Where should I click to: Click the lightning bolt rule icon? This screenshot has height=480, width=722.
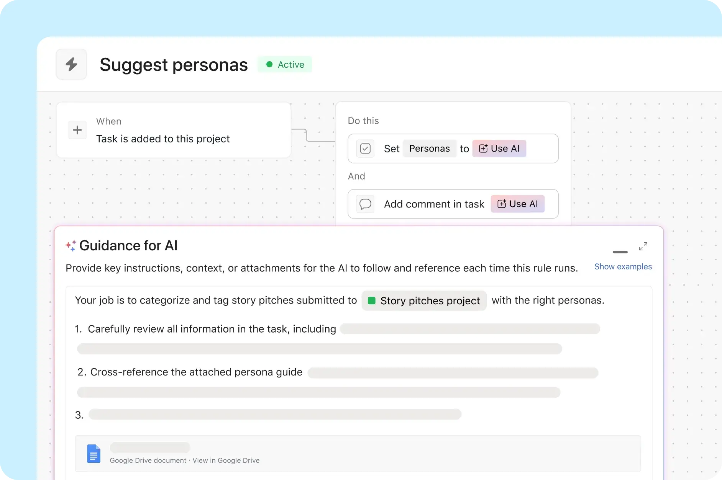coord(71,64)
